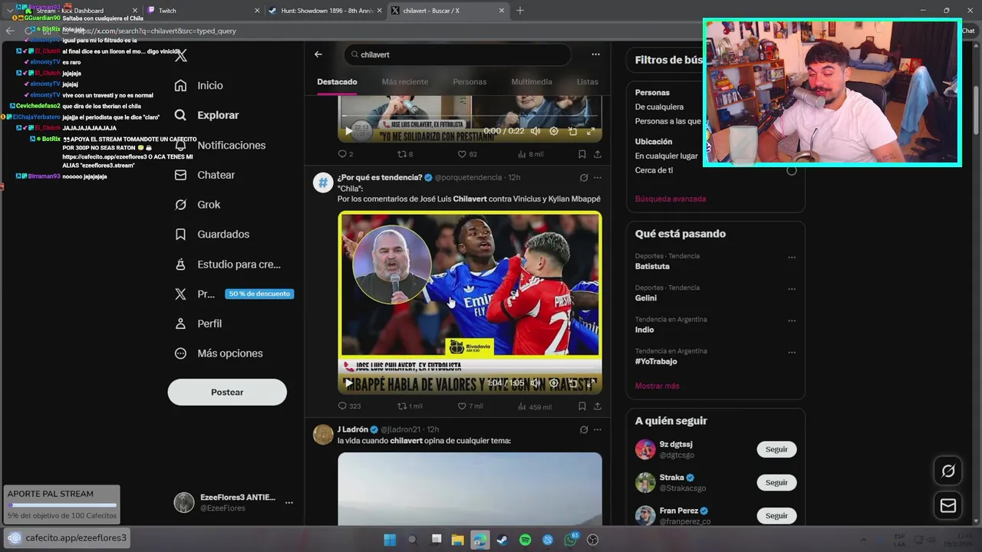Viewport: 982px width, 552px height.
Task: Seek on the top video progress bar
Action: pos(470,117)
